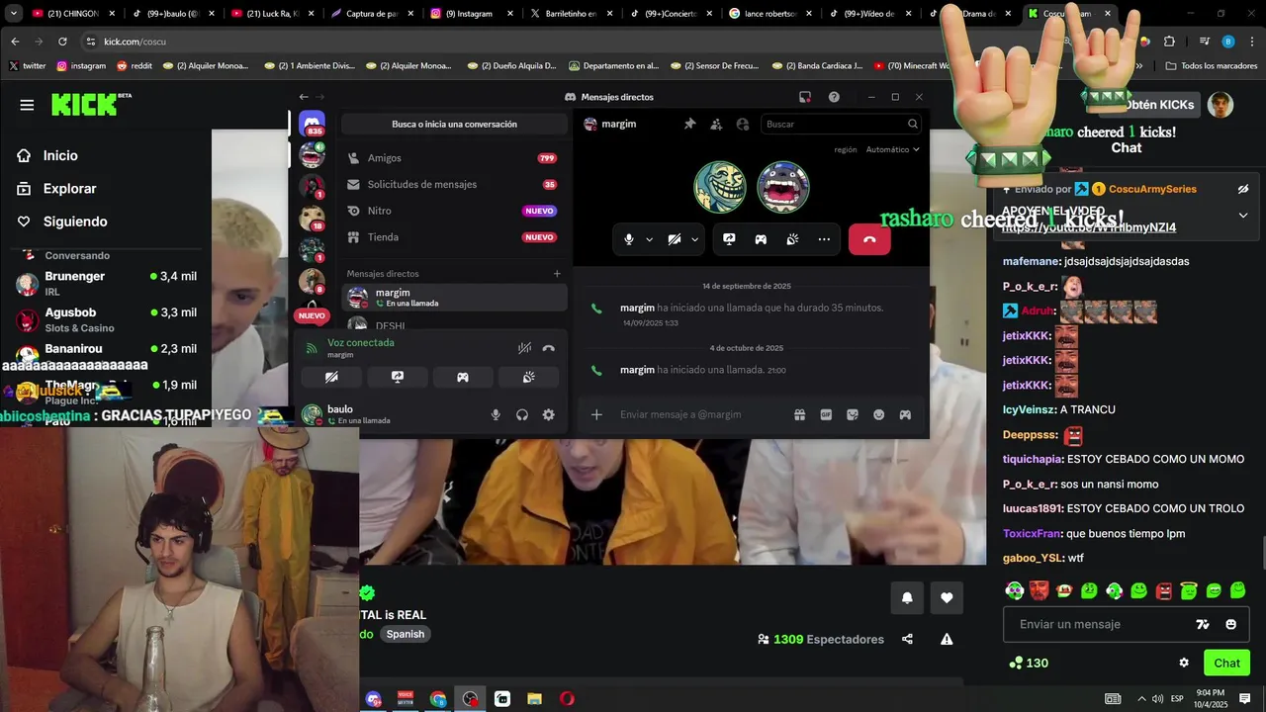Click the heart follow button

[x=947, y=597]
